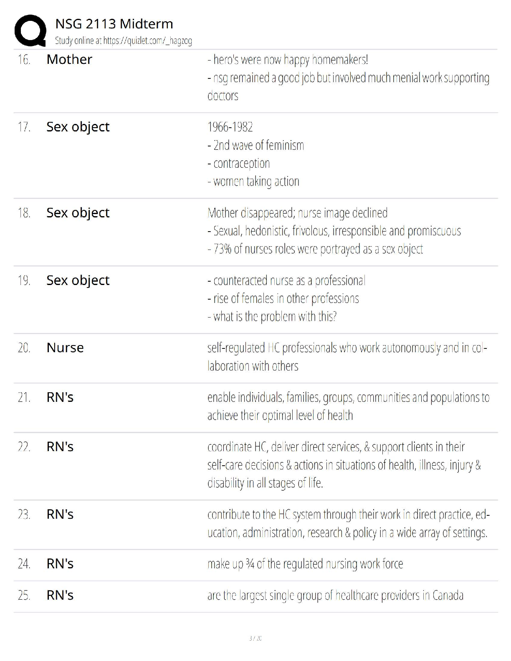Click the NSG 2113 Midterm title
Image resolution: width=511 pixels, height=661 pixels.
coord(114,24)
